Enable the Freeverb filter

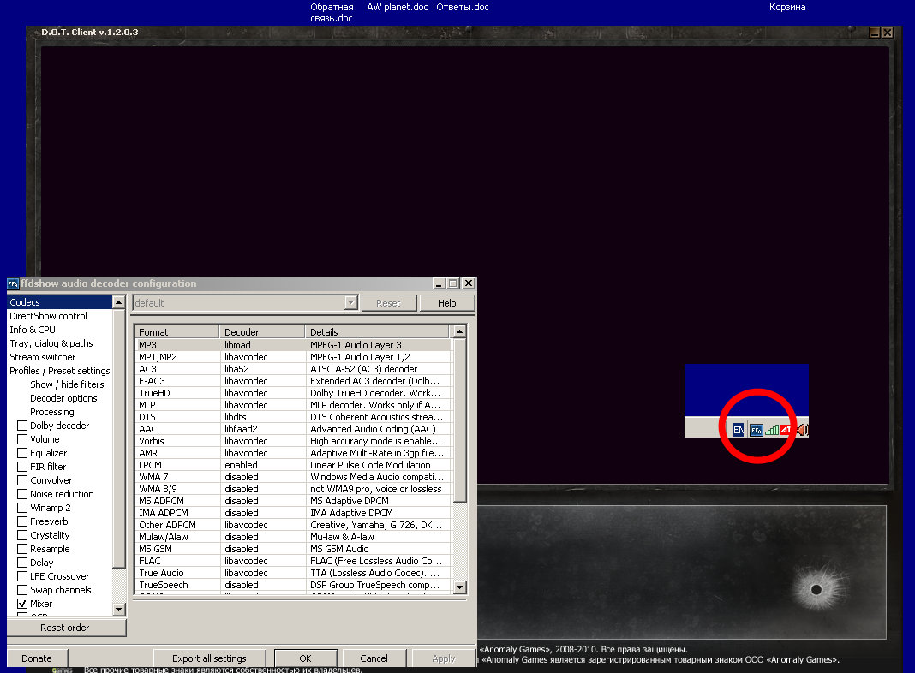tap(22, 521)
